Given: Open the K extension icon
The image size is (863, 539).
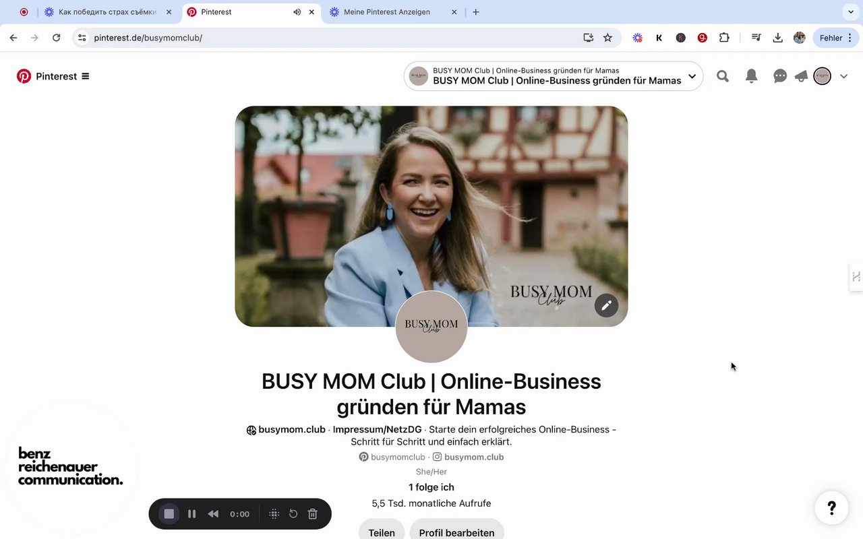Looking at the screenshot, I should point(659,38).
